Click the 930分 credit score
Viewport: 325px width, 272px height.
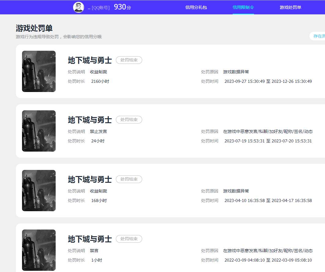(122, 7)
